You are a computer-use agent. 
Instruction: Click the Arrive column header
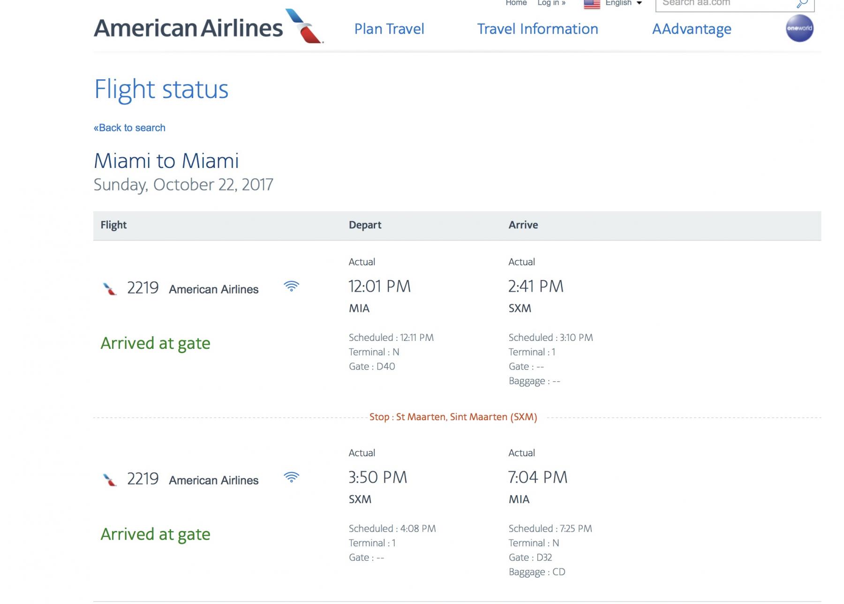point(523,225)
